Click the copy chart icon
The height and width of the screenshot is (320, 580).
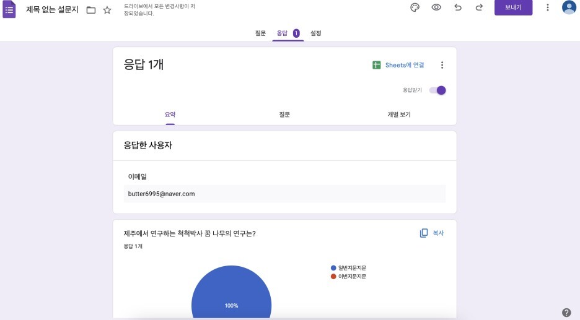pos(424,233)
